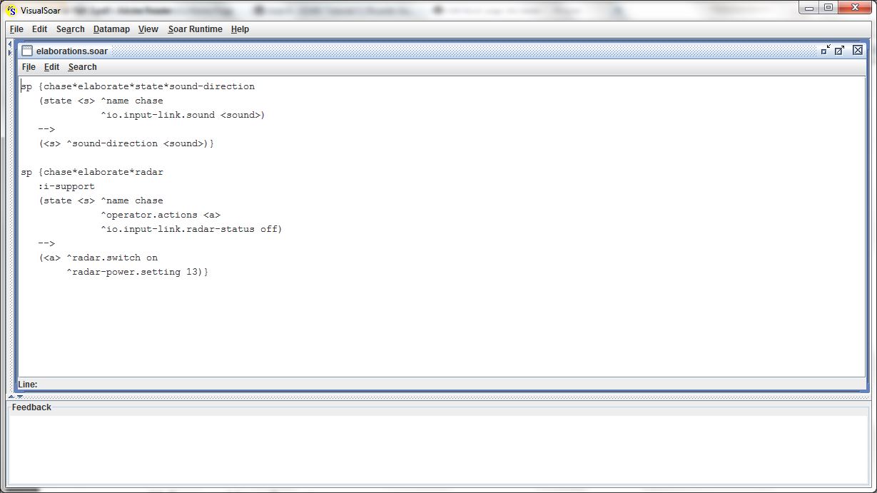Click the down arrow above Feedback panel
This screenshot has height=493, width=877.
(20, 397)
